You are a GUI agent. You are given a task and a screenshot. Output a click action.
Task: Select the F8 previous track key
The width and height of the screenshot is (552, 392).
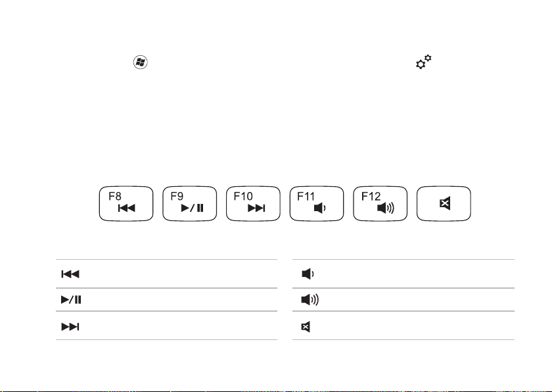tap(126, 204)
